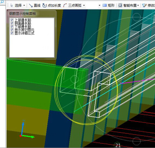Activate the 点加长度 point-length icon
The width and height of the screenshot is (155, 148).
coord(44,5)
